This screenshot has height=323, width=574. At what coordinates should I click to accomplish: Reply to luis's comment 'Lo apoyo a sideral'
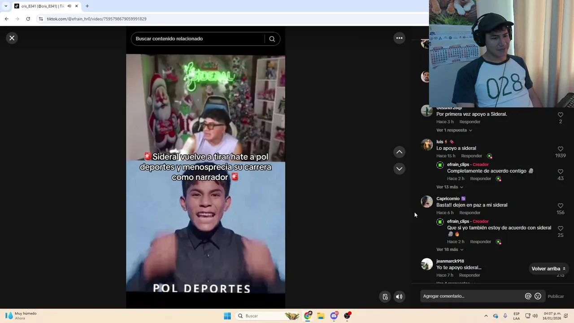coord(472,156)
